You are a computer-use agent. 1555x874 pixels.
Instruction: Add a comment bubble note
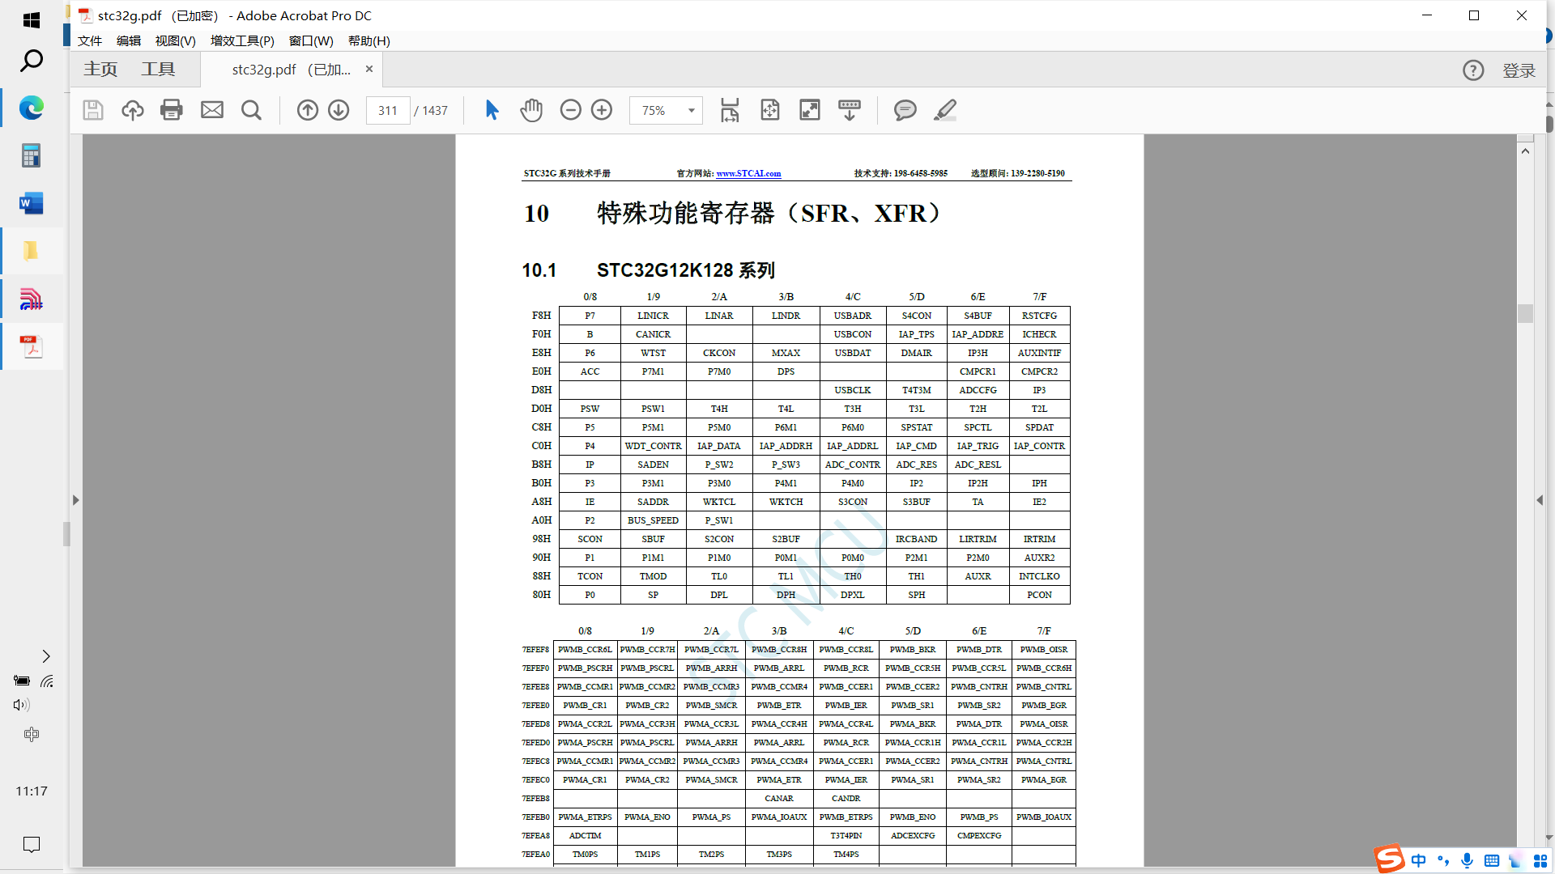(905, 110)
